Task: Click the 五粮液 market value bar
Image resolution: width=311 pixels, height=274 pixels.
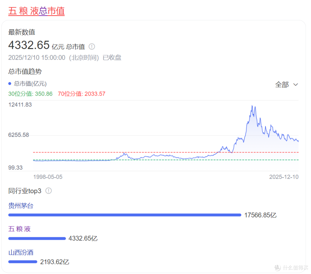Action: coord(37,238)
